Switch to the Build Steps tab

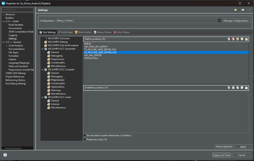click(x=65, y=32)
